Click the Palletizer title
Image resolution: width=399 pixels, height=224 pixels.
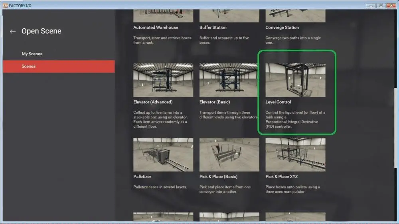click(x=142, y=177)
